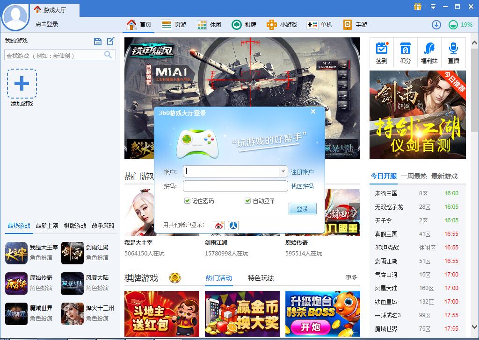Select the 今日开服 tab

[x=384, y=176]
